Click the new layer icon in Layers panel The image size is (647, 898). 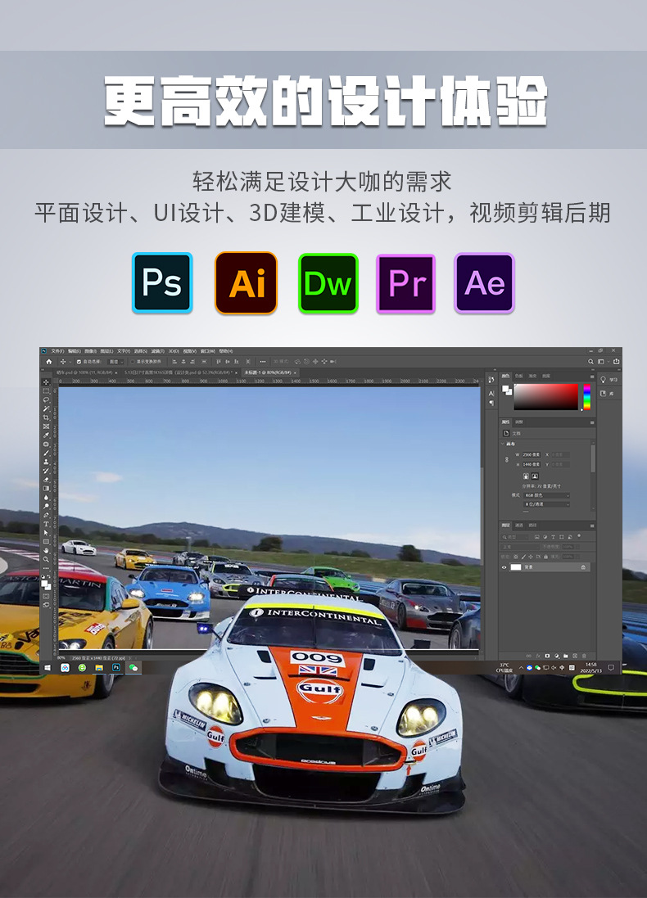pos(575,656)
